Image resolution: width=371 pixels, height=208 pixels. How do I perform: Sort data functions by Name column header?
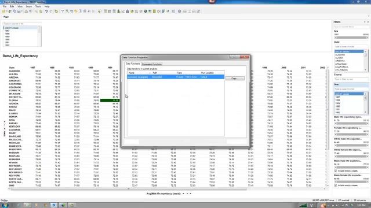139,73
